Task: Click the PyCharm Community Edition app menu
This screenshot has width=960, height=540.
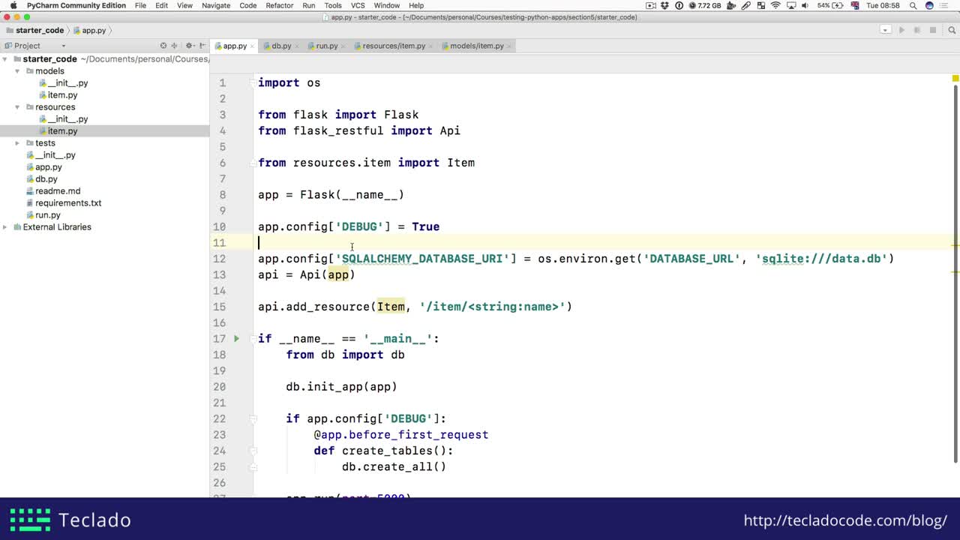Action: (x=76, y=5)
